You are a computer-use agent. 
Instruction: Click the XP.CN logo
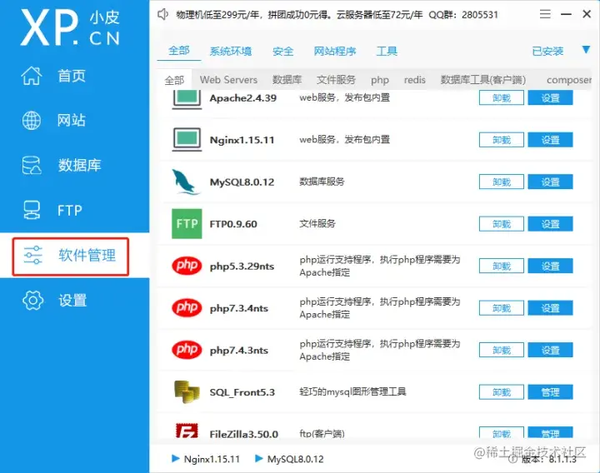(70, 27)
